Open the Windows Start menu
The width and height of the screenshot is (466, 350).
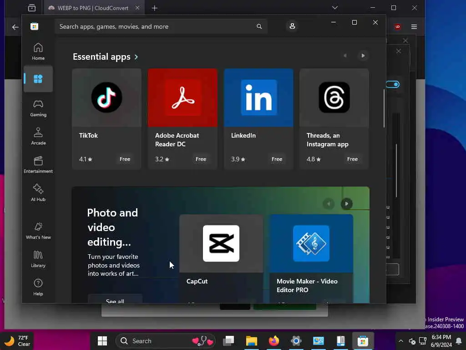tap(102, 341)
